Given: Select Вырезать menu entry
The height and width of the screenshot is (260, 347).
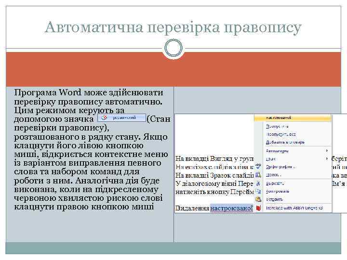Looking at the screenshot, I should [275, 183].
